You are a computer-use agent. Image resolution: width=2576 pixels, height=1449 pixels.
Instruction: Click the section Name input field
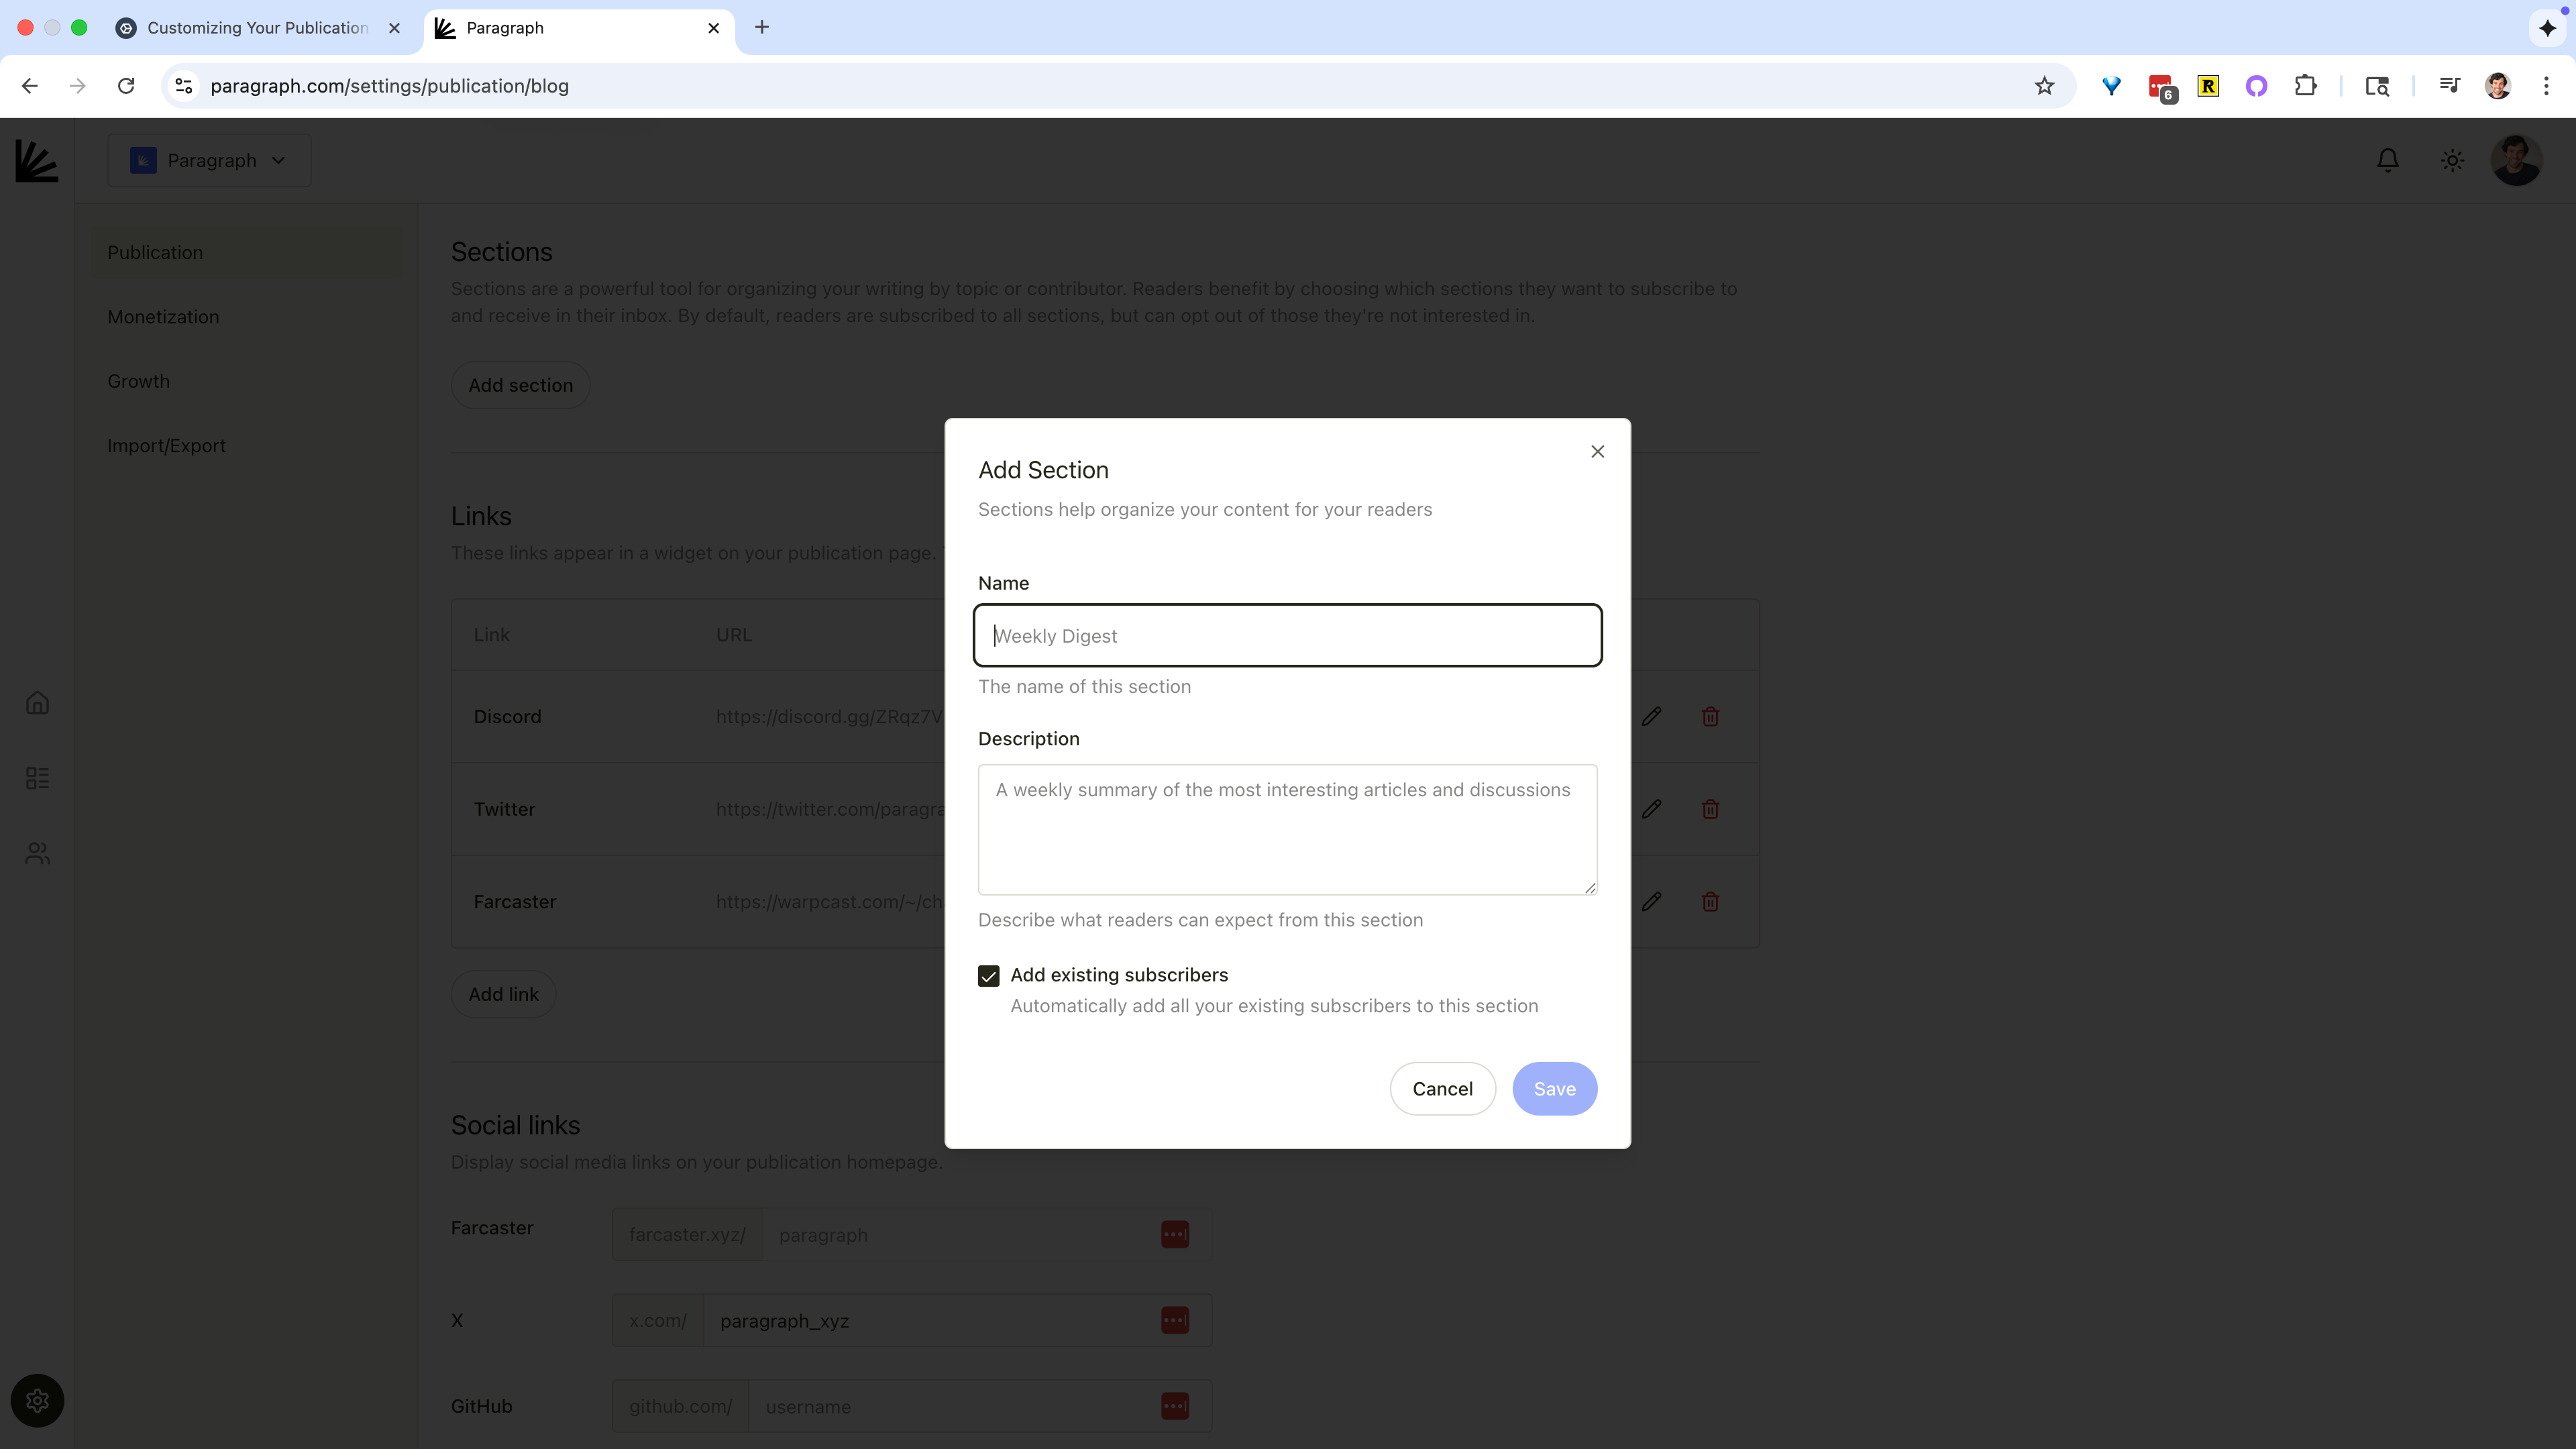pyautogui.click(x=1287, y=636)
